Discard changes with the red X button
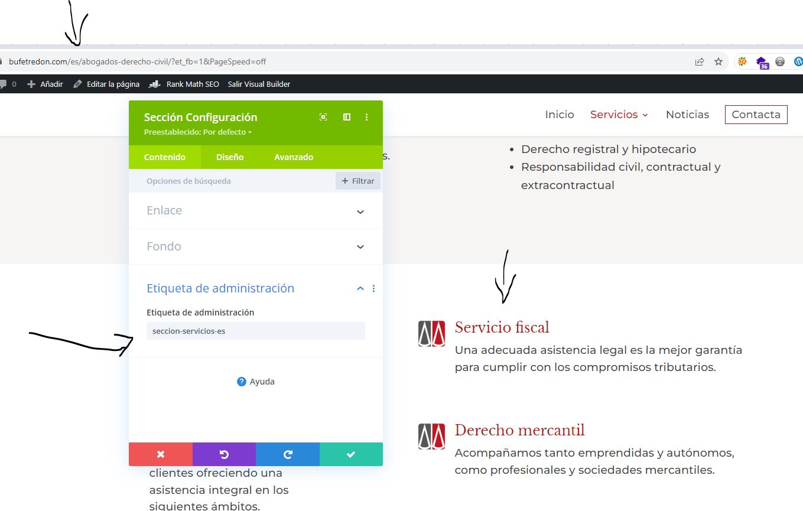Screen dimensions: 803x511 pos(161,454)
